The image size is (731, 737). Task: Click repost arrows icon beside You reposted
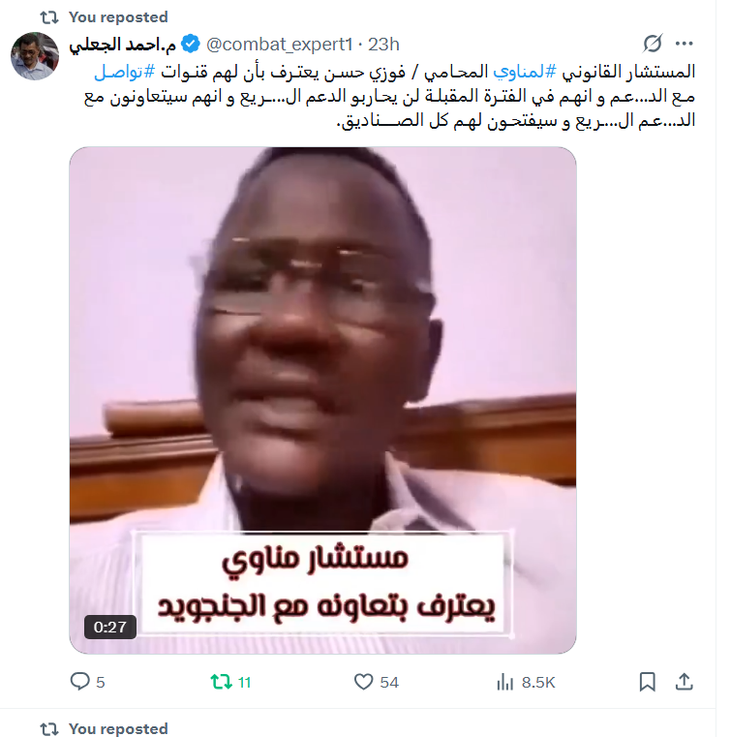(49, 17)
